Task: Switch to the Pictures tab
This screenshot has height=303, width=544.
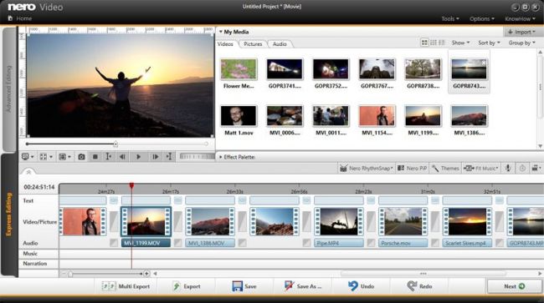Action: tap(253, 44)
